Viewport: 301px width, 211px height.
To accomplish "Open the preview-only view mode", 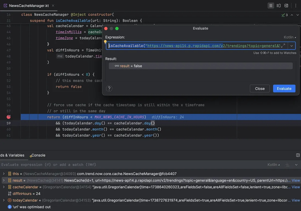I will point(286,6).
